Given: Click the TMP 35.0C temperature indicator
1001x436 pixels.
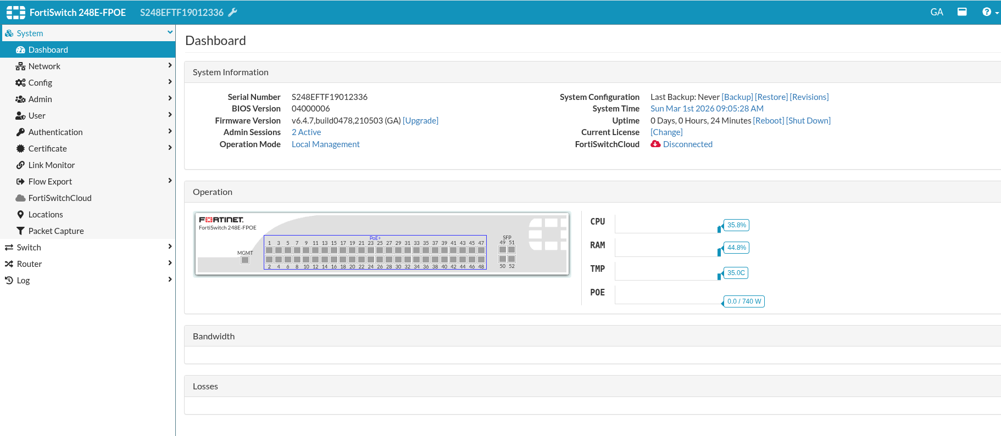Looking at the screenshot, I should click(736, 273).
